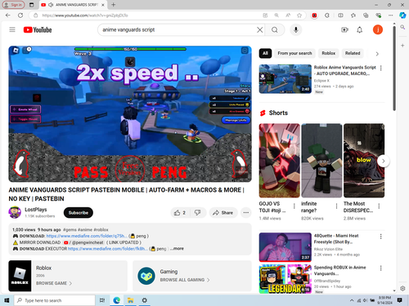Subscribe to LostPlays channel

pyautogui.click(x=79, y=213)
